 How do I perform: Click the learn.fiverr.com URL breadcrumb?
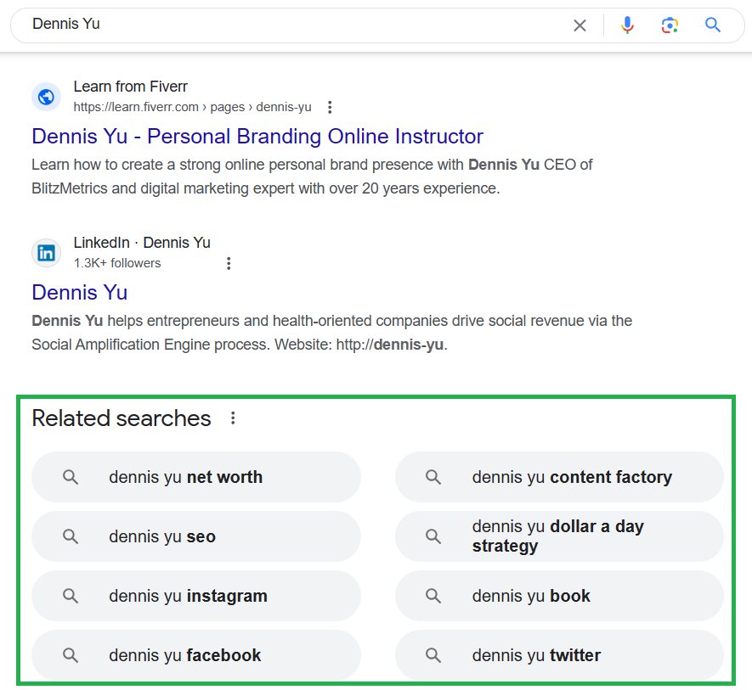point(192,107)
